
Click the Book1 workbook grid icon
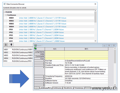tap(35, 45)
